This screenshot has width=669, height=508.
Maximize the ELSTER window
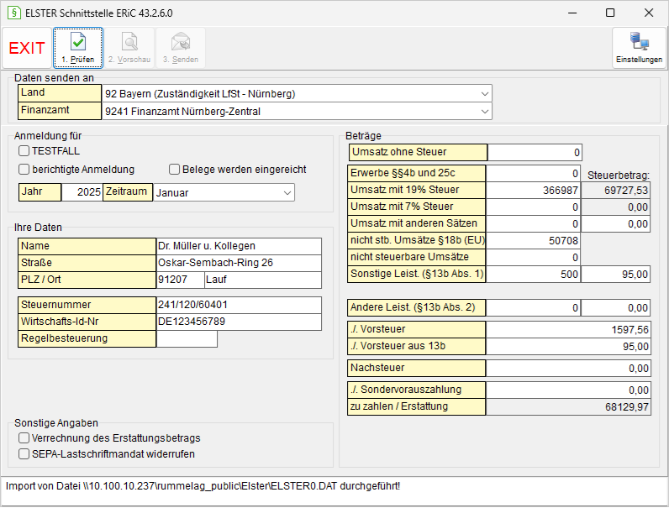click(610, 13)
